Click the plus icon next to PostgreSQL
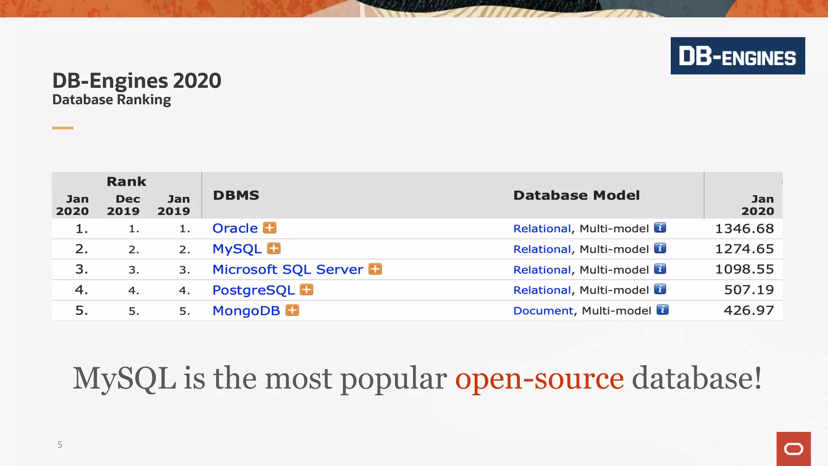828x466 pixels. pos(306,290)
